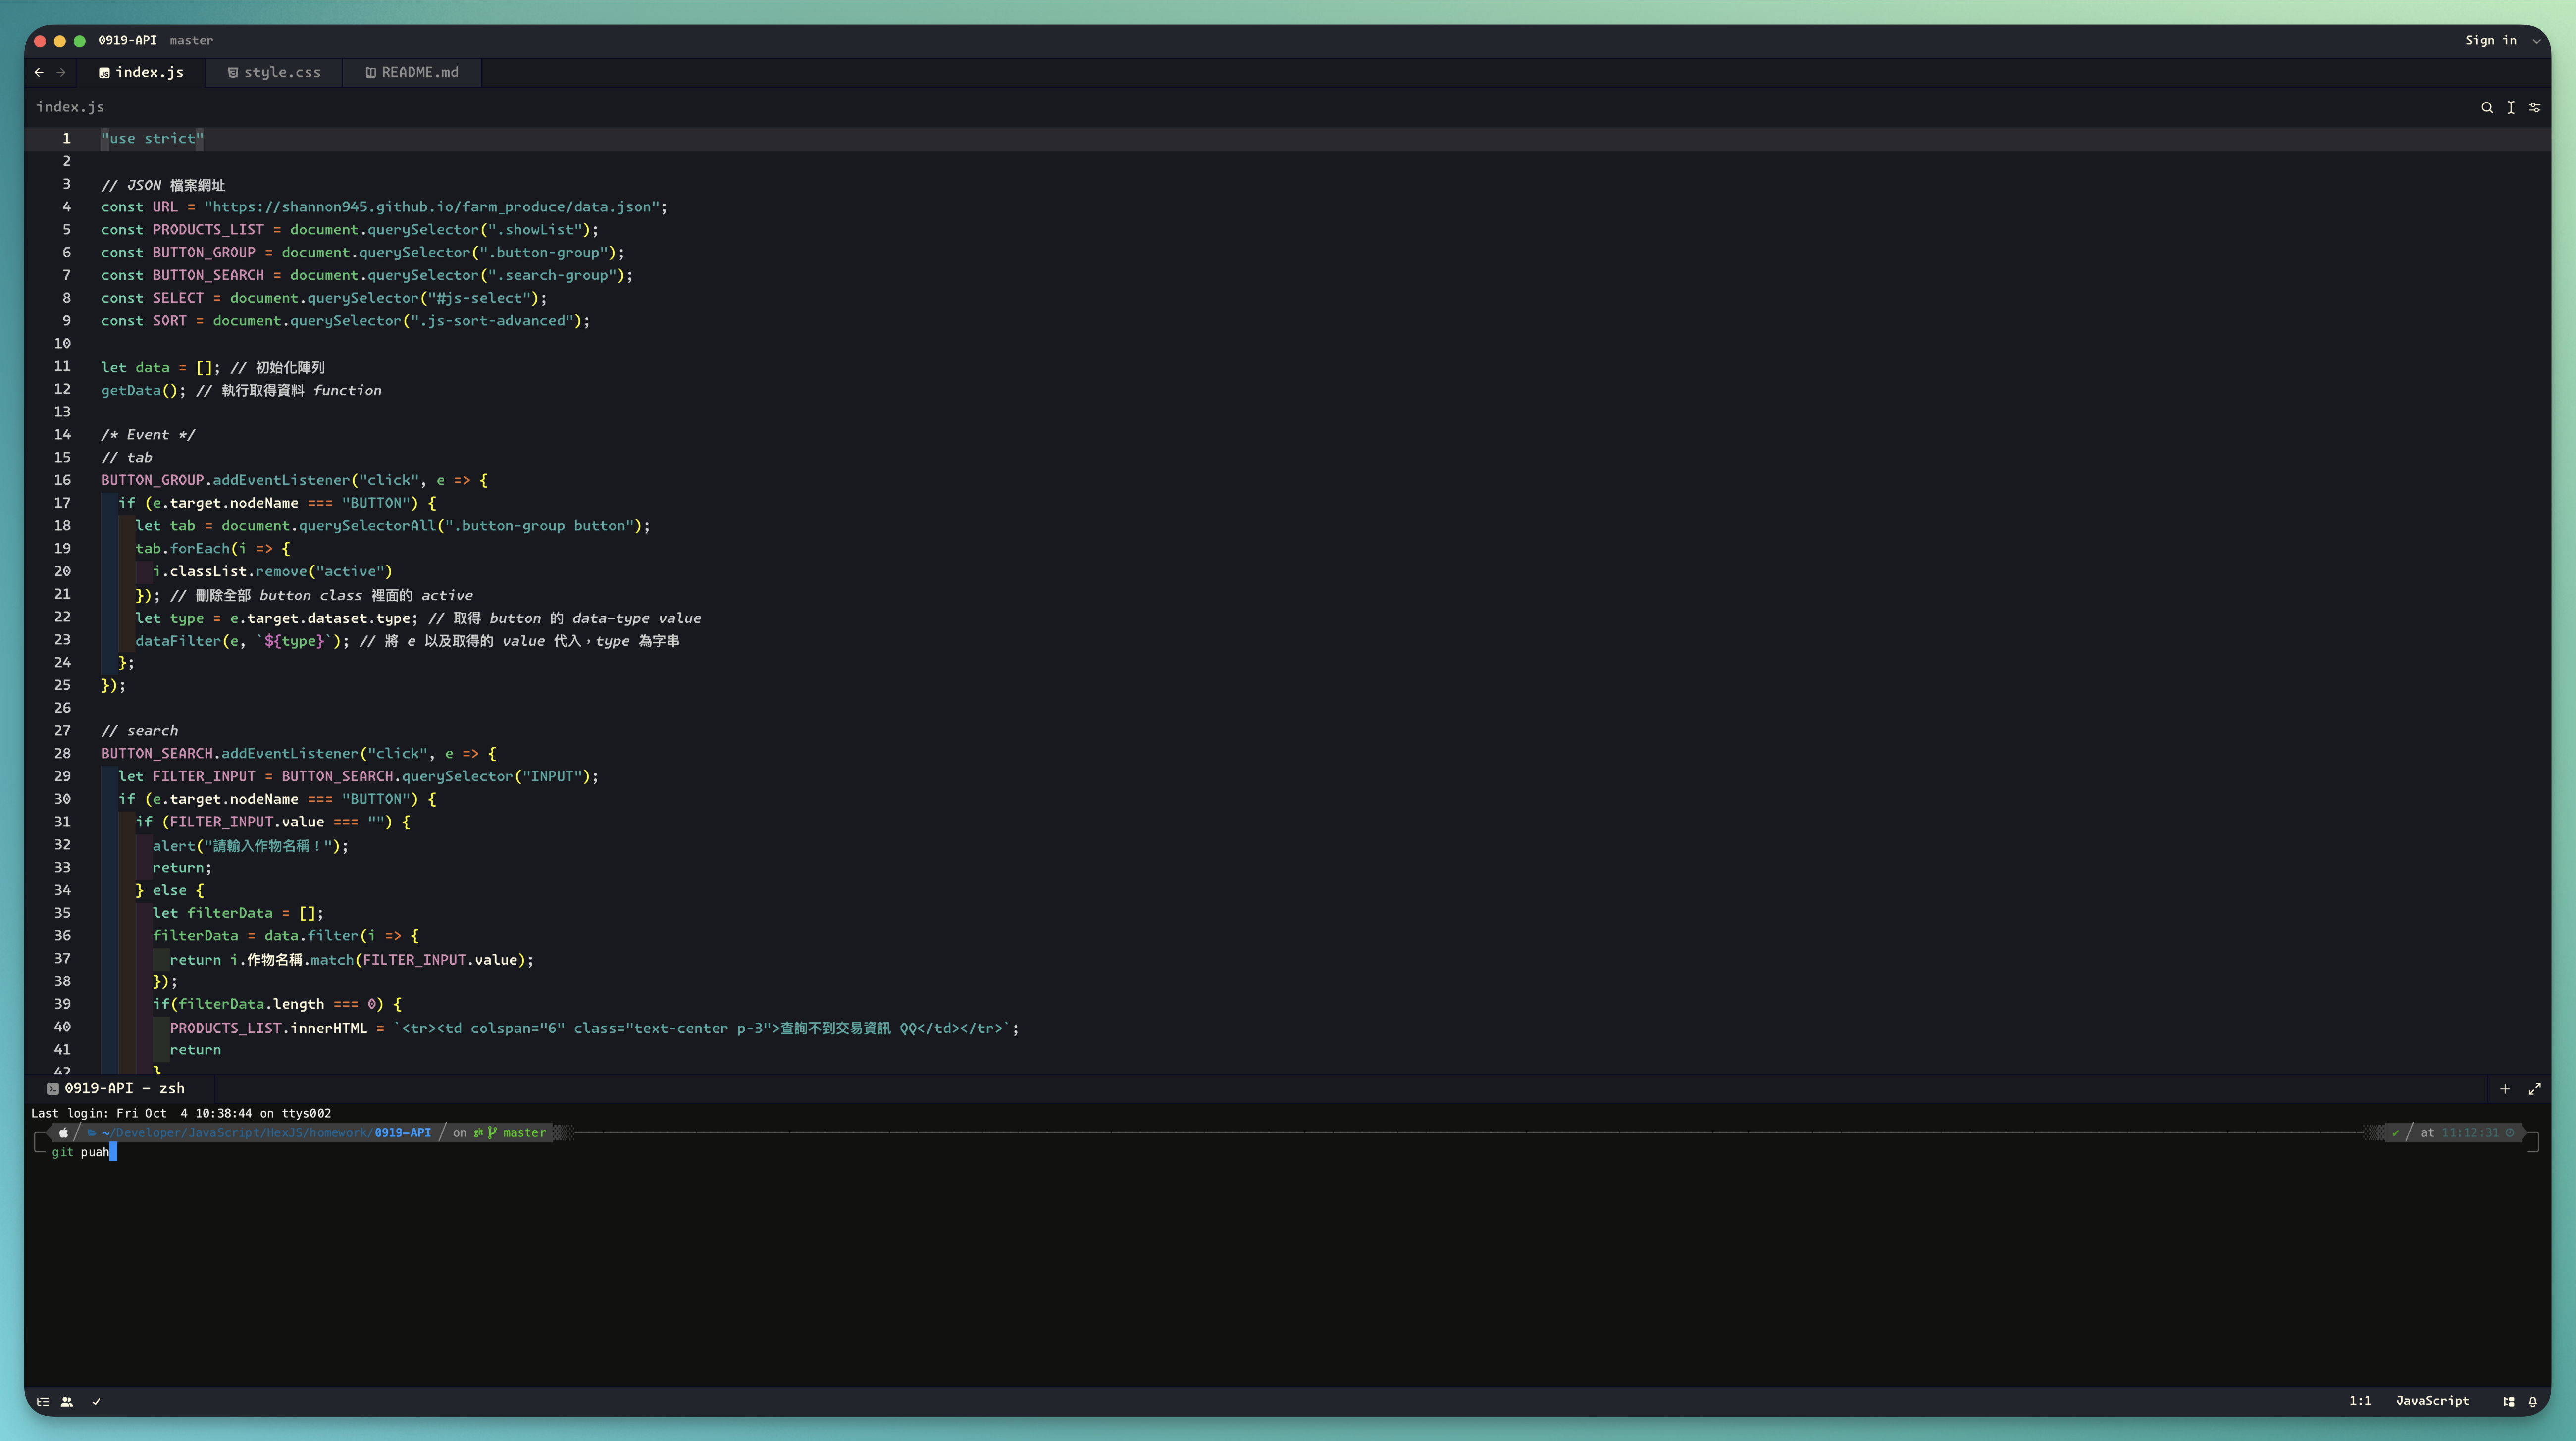Click the "use strict" text on line 1
This screenshot has width=2576, height=1441.
coord(152,139)
